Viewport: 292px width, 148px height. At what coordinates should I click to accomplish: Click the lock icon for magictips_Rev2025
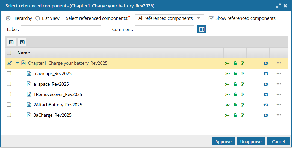(235, 74)
